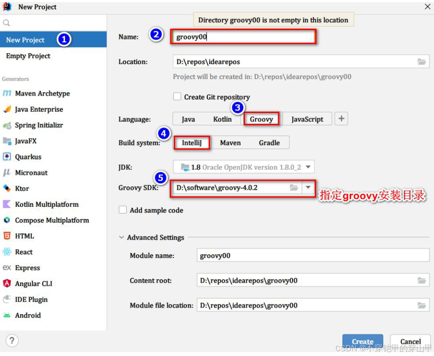
Task: Choose Groovy as the language
Action: pos(261,119)
